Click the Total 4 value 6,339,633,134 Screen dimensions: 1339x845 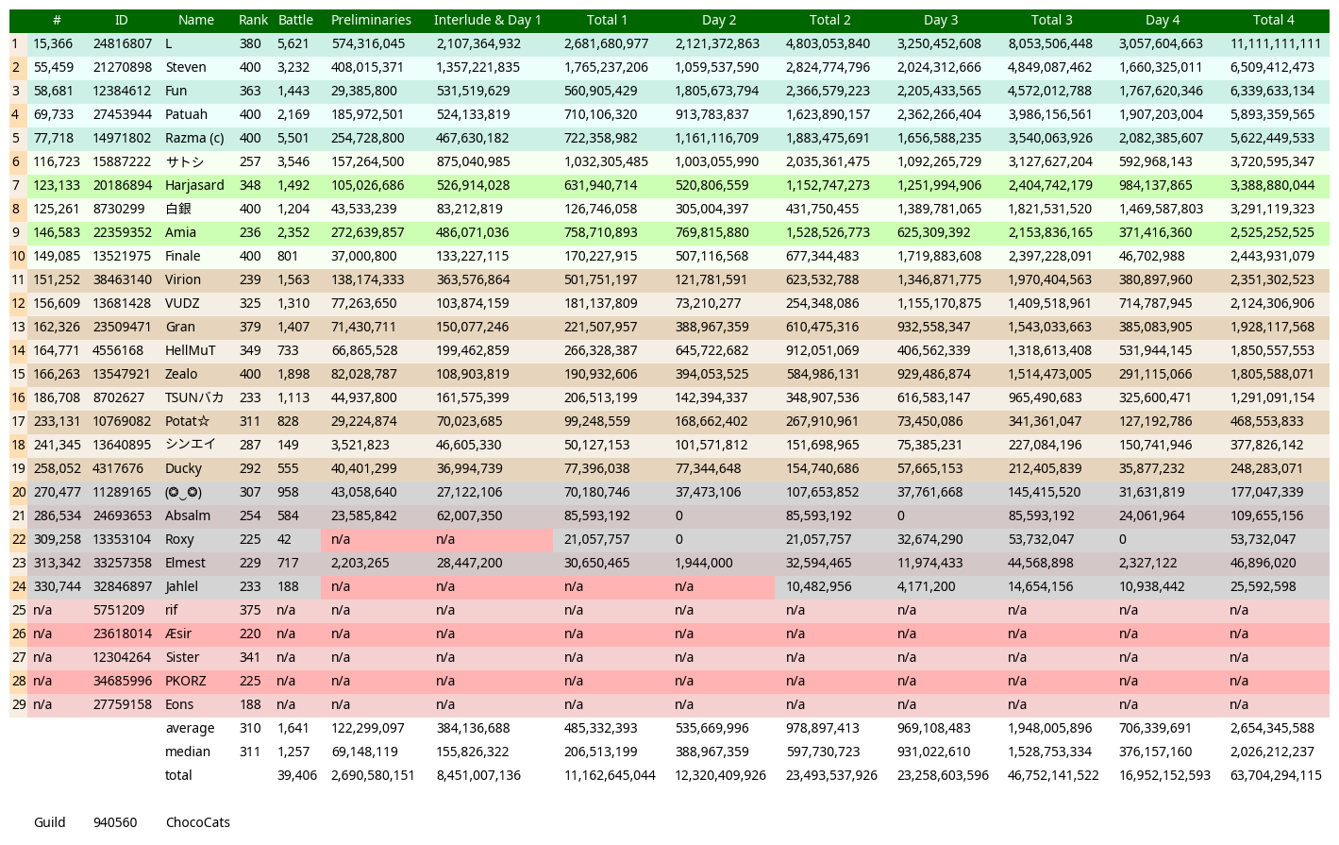click(1272, 91)
